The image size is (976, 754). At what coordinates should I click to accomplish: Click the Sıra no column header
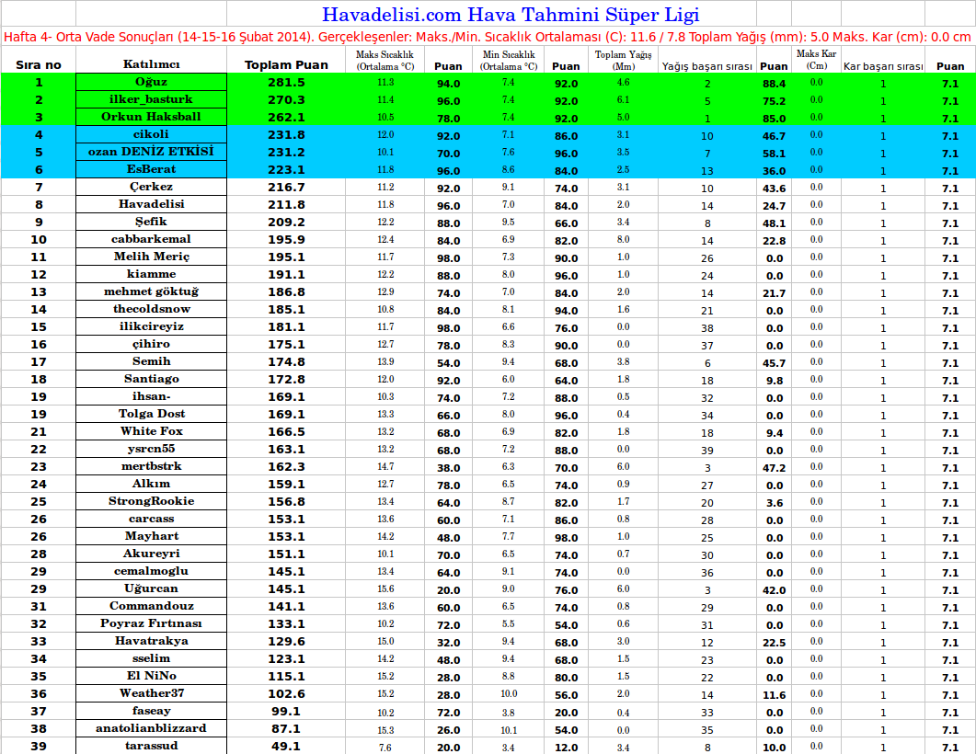coord(38,65)
